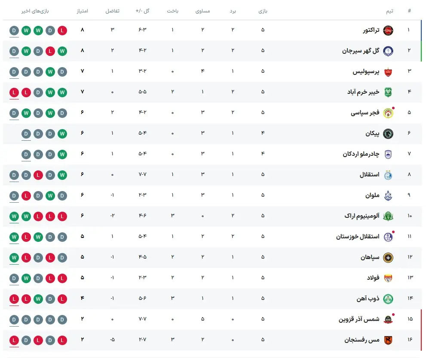This screenshot has height=358, width=426.
Task: Open the شمس آذر قزوین team link
Action: 359,319
